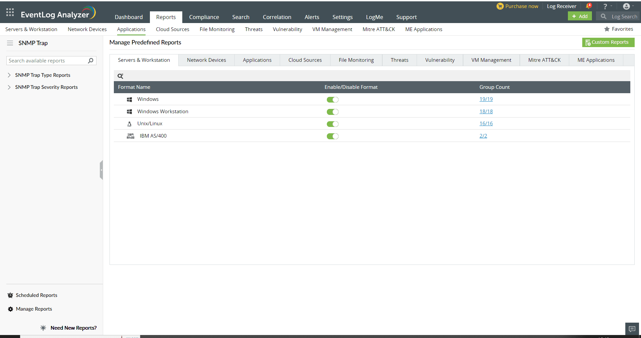This screenshot has width=641, height=338.
Task: Switch to the Compliance main tab
Action: (204, 17)
